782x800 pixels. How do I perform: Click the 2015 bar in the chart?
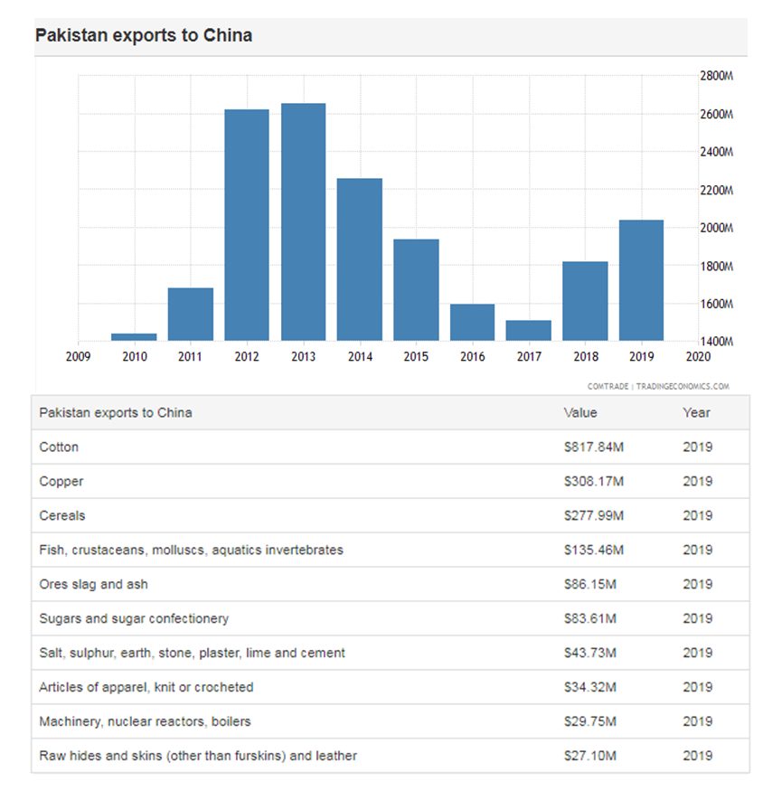pos(416,289)
